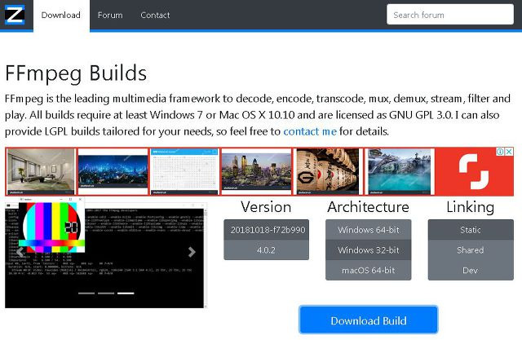Viewport: 522px width, 340px height.
Task: Click the Zeranoe Z logo icon
Action: click(x=15, y=15)
